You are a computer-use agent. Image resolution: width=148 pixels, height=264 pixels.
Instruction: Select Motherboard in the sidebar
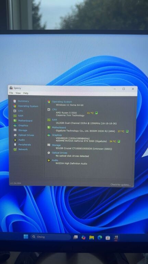[25, 121]
